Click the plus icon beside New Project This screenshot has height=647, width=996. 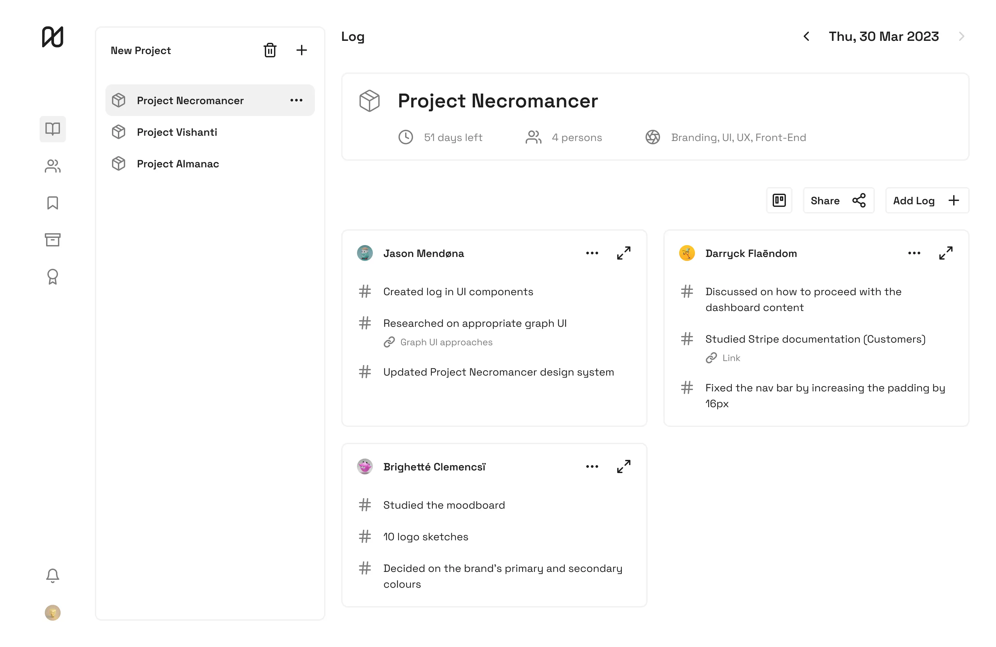tap(301, 50)
